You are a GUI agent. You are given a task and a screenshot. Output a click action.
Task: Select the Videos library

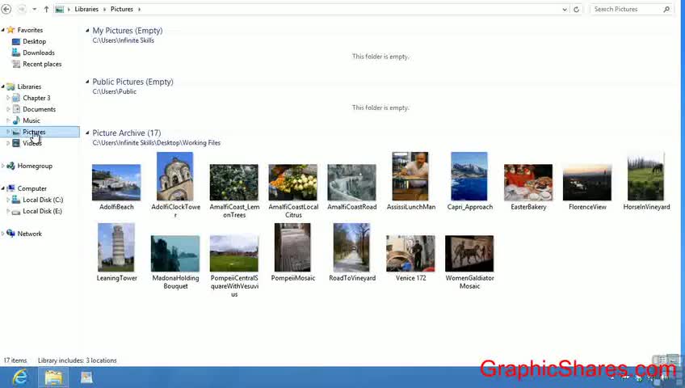[x=32, y=143]
